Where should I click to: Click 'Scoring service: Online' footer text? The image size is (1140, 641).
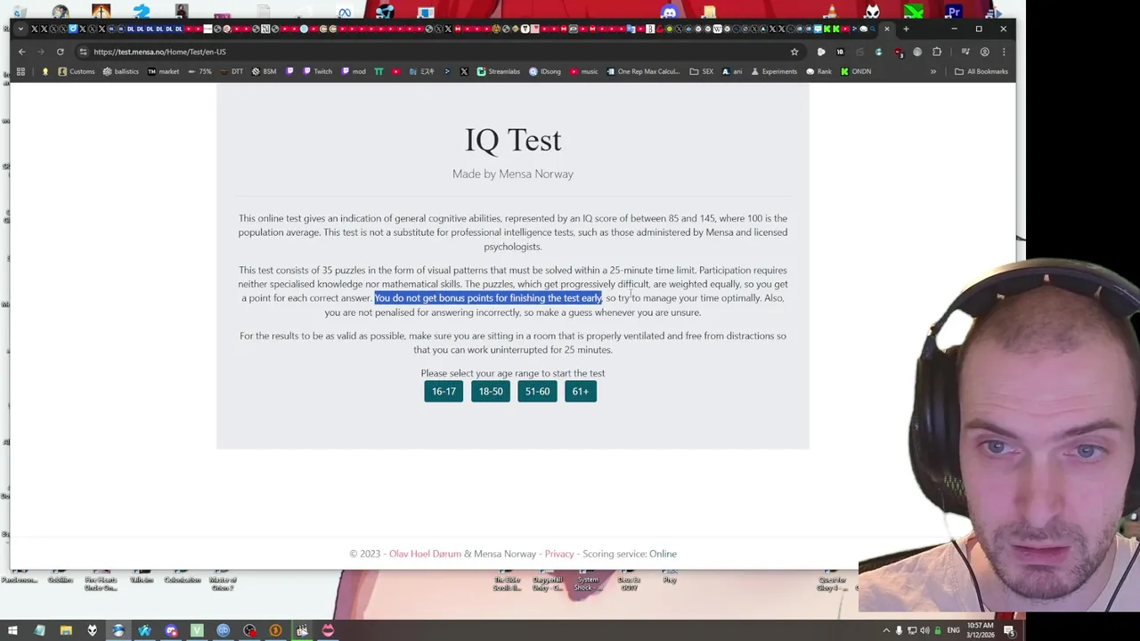[630, 554]
